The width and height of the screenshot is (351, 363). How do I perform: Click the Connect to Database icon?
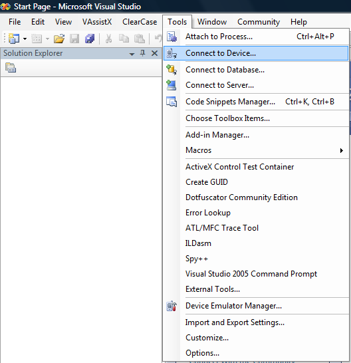172,70
